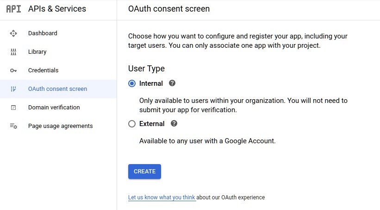Select the Internal user type radio button
The height and width of the screenshot is (210, 380).
click(x=132, y=83)
